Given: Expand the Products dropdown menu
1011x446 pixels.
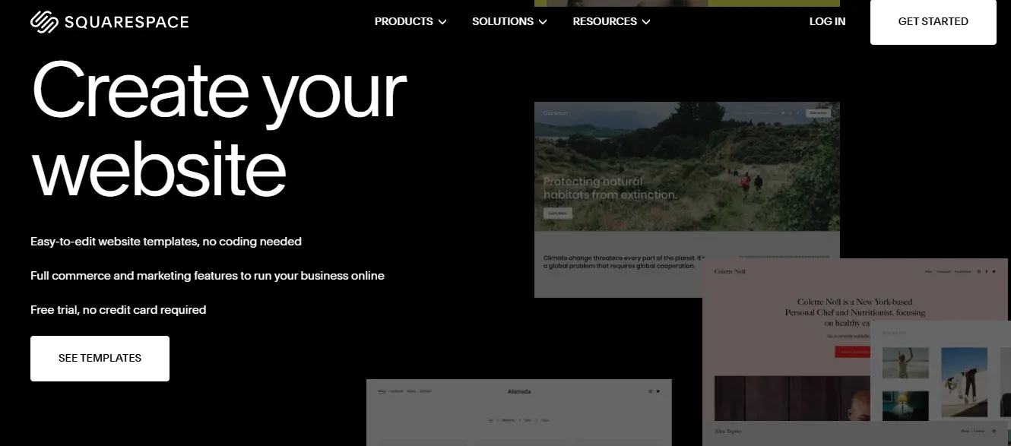Looking at the screenshot, I should tap(410, 21).
